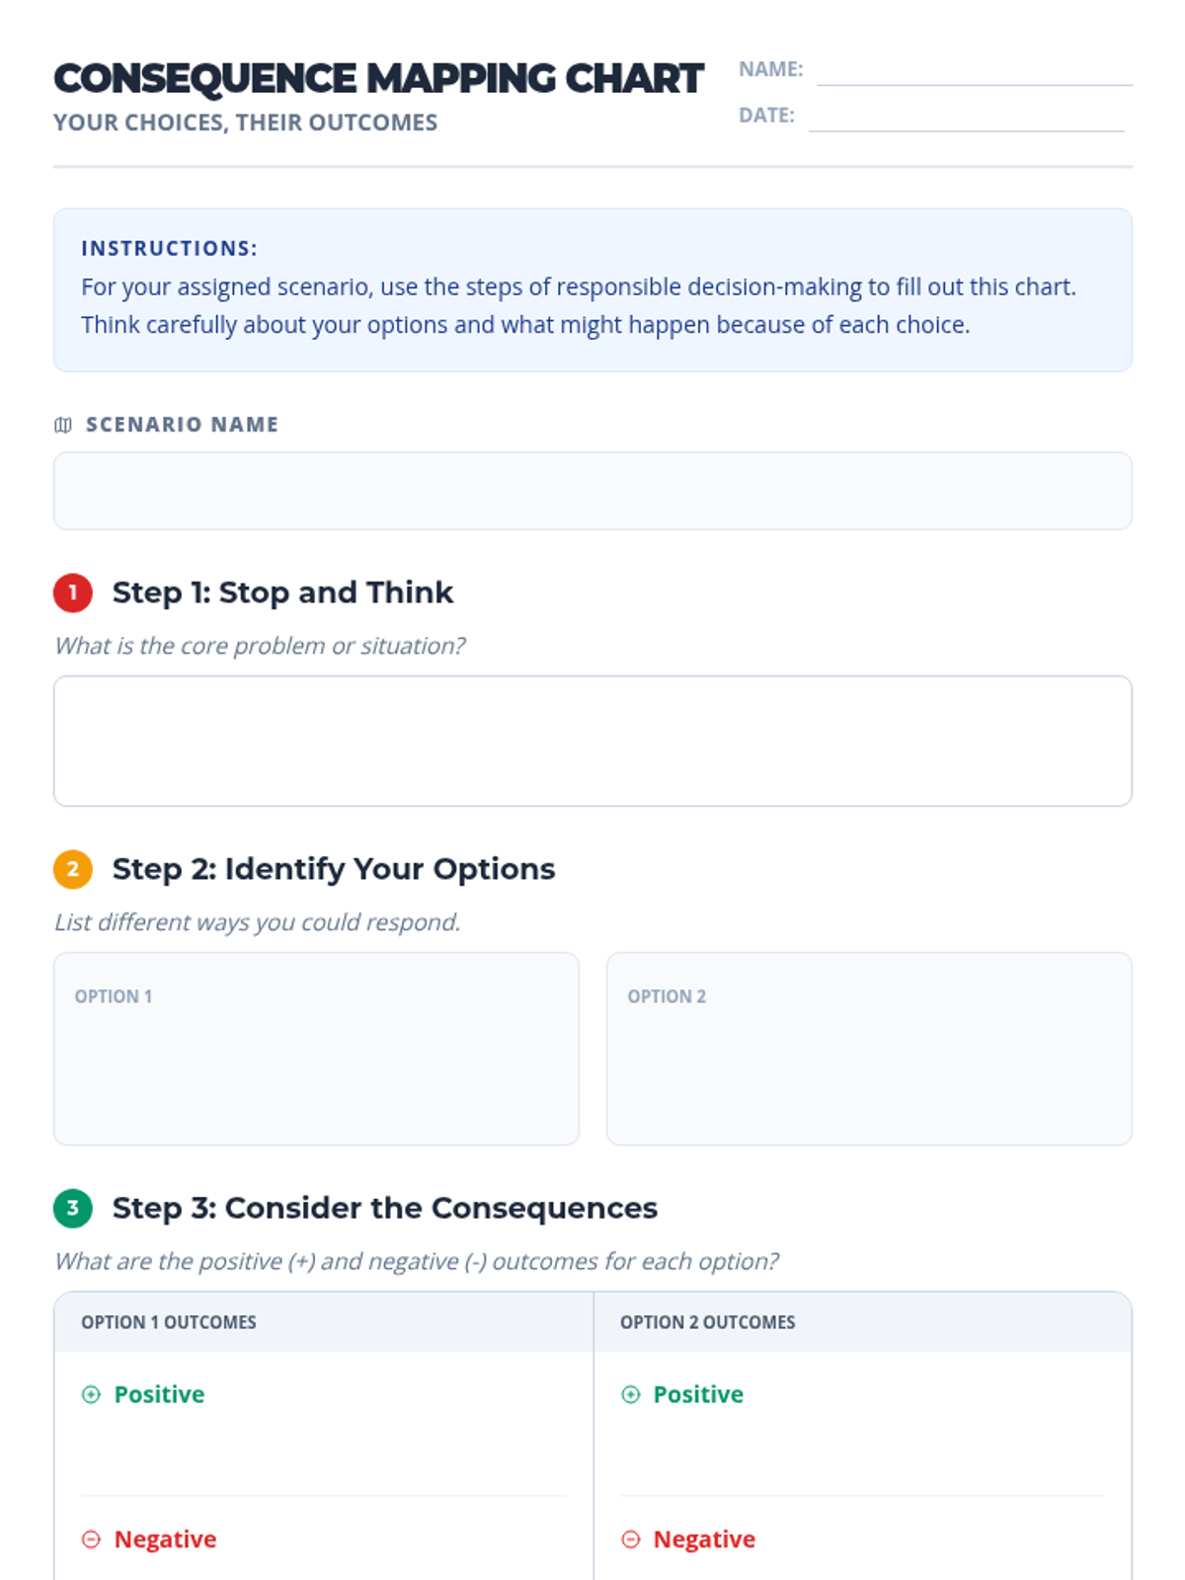Click the Instructions info box
Screen dimensions: 1185x1580
click(x=592, y=289)
